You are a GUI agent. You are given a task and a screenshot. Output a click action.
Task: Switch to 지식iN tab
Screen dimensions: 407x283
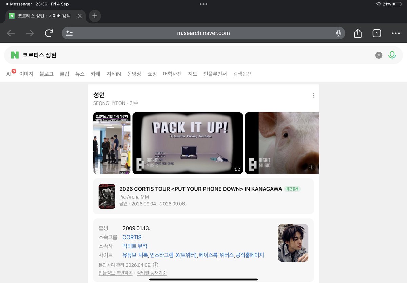coord(114,74)
